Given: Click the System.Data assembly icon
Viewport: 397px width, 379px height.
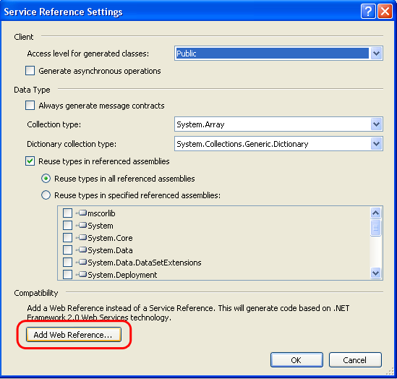Looking at the screenshot, I should tap(82, 250).
